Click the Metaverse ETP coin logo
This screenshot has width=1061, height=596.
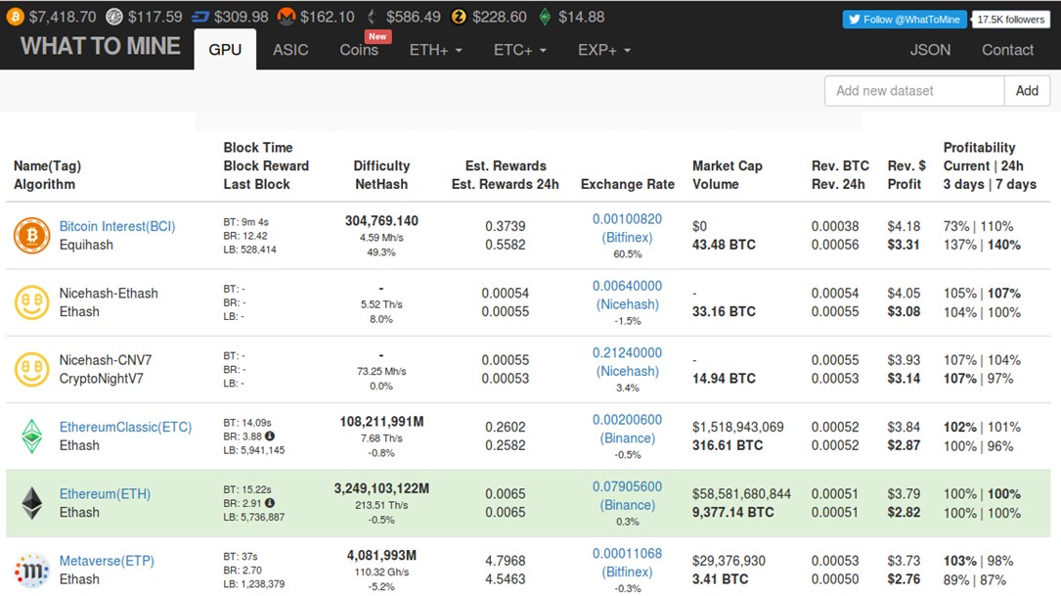(32, 571)
